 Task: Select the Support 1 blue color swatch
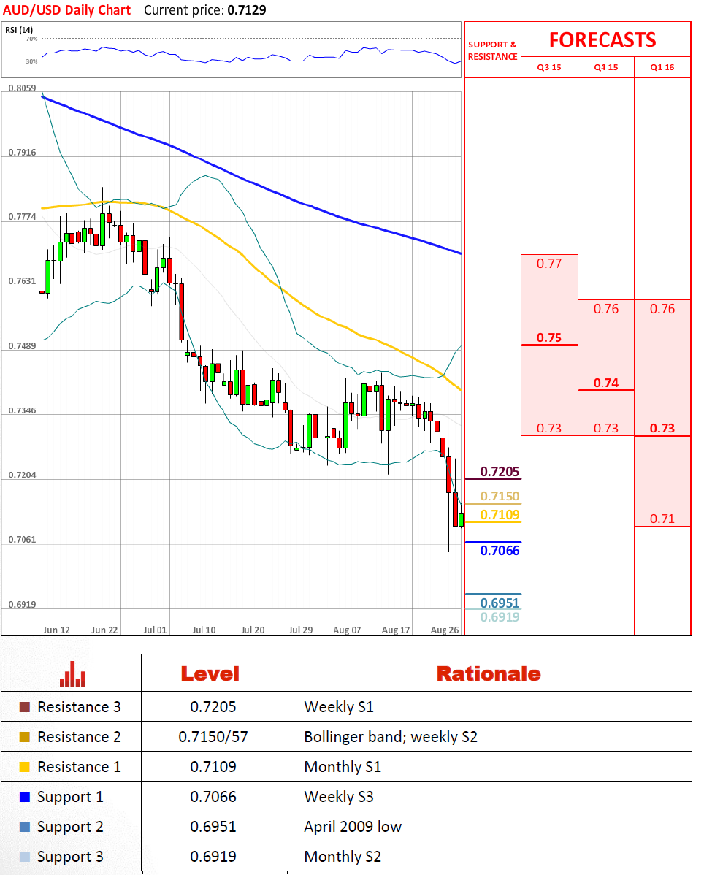click(x=25, y=797)
